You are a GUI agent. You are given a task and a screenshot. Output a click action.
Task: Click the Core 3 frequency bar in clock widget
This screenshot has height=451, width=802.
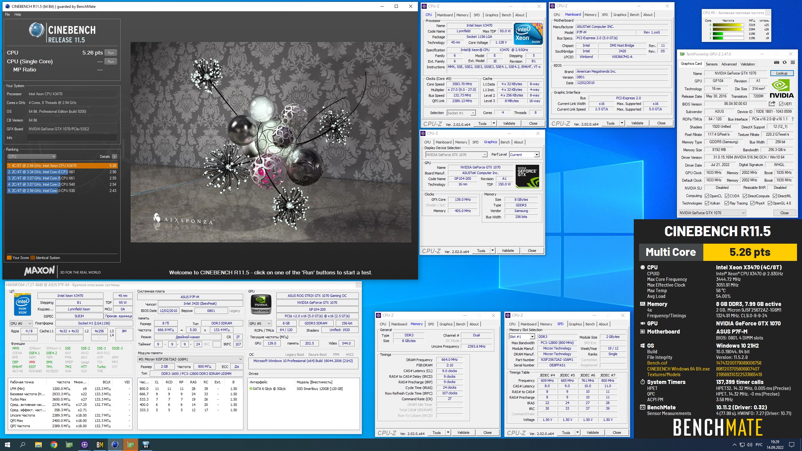point(728,38)
